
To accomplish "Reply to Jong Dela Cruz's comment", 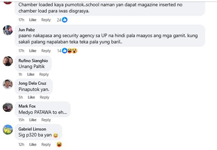I will (45, 97).
